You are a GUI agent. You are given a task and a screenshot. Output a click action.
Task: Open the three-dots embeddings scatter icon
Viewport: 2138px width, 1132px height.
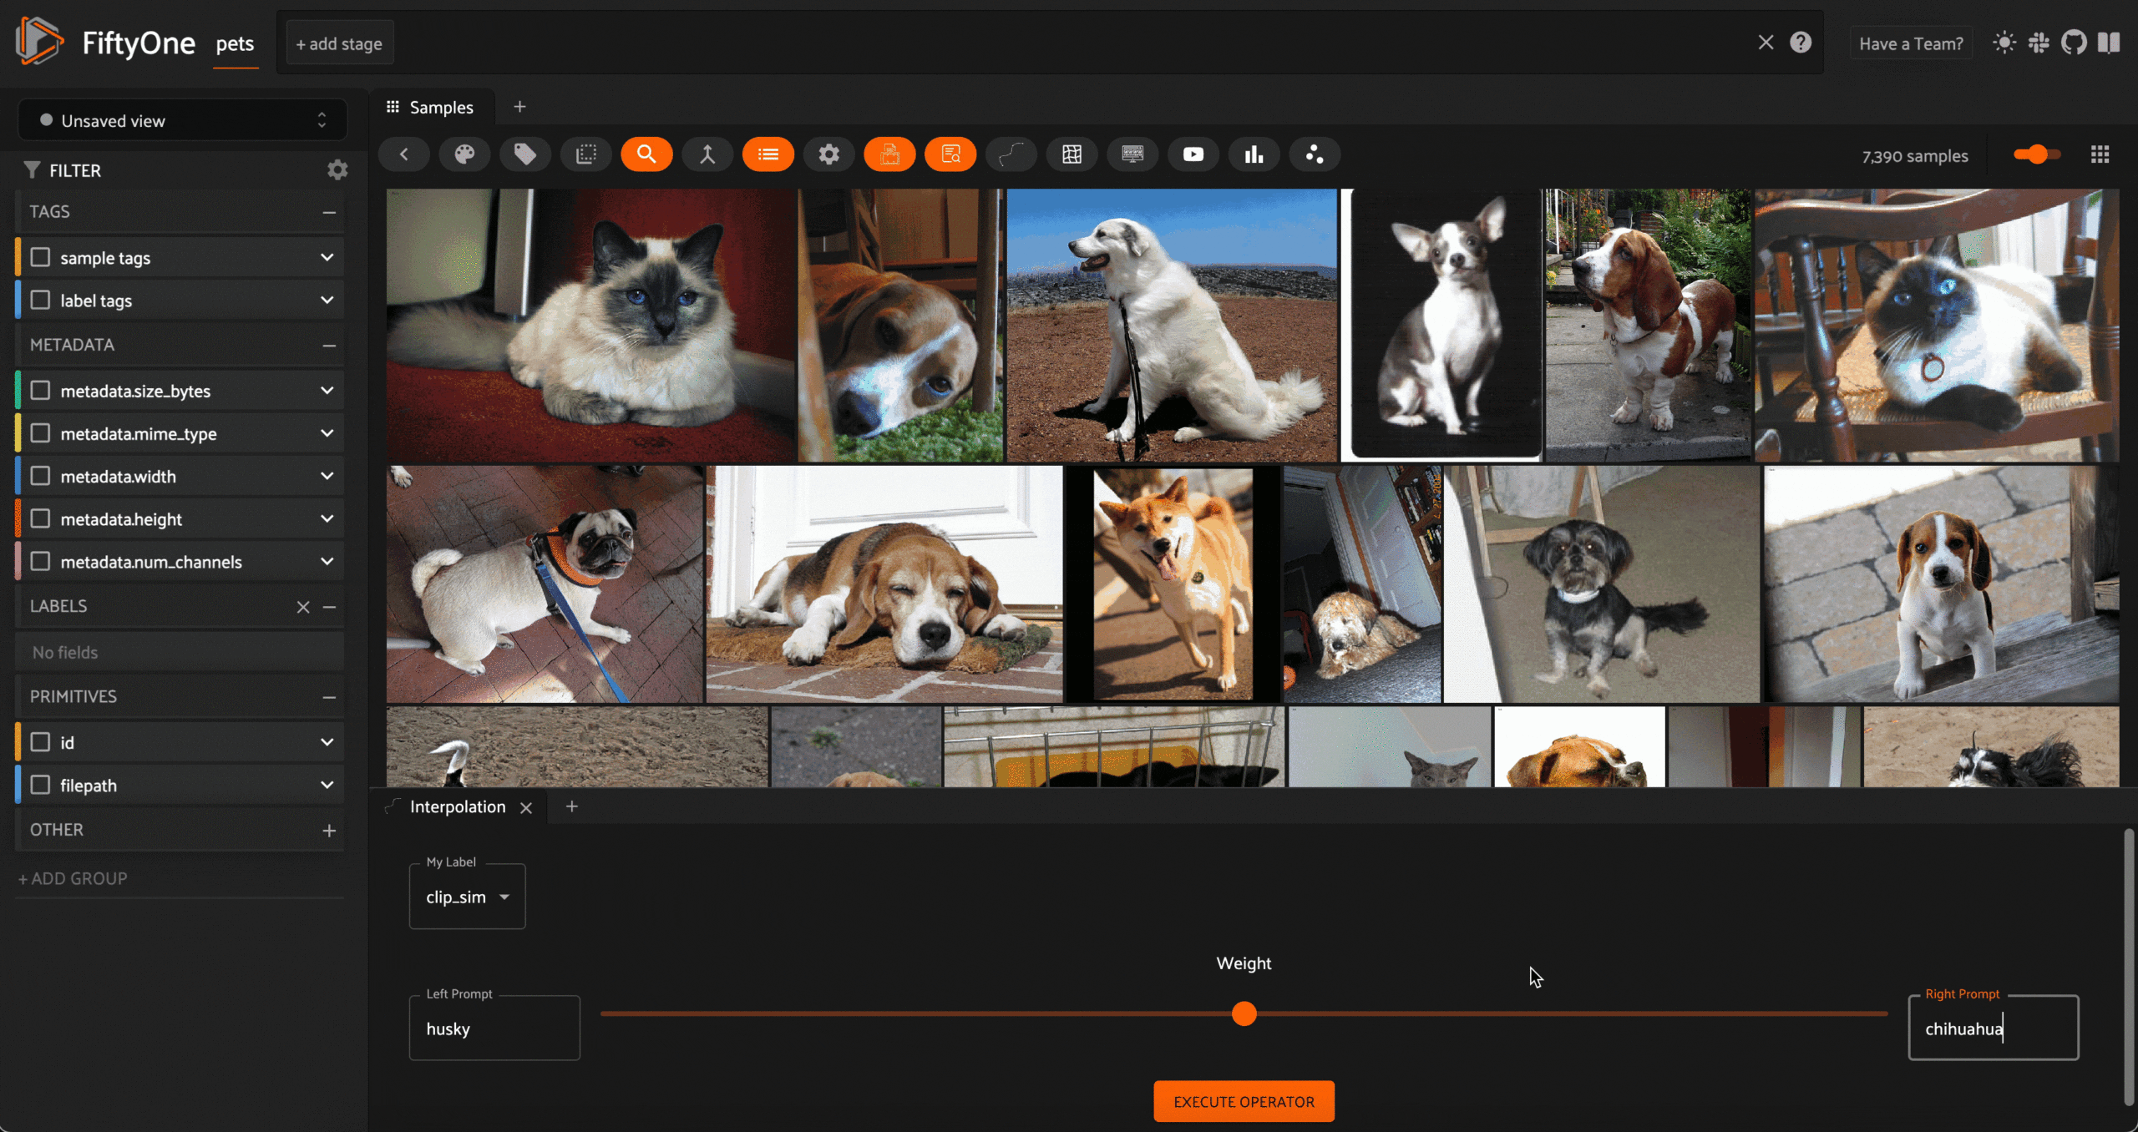click(1315, 154)
